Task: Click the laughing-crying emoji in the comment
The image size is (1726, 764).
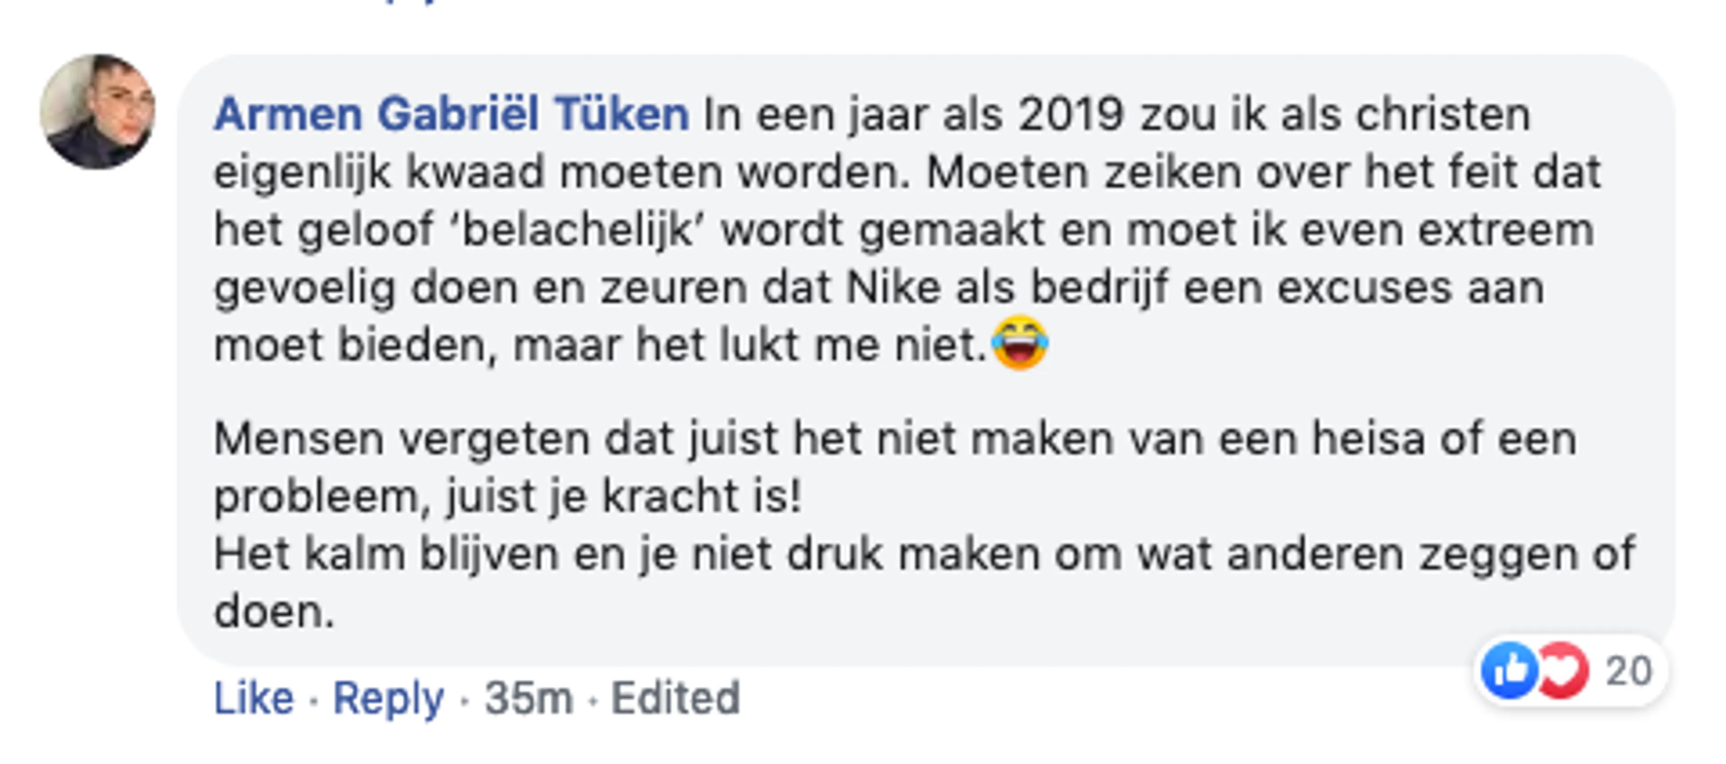Action: tap(1019, 342)
